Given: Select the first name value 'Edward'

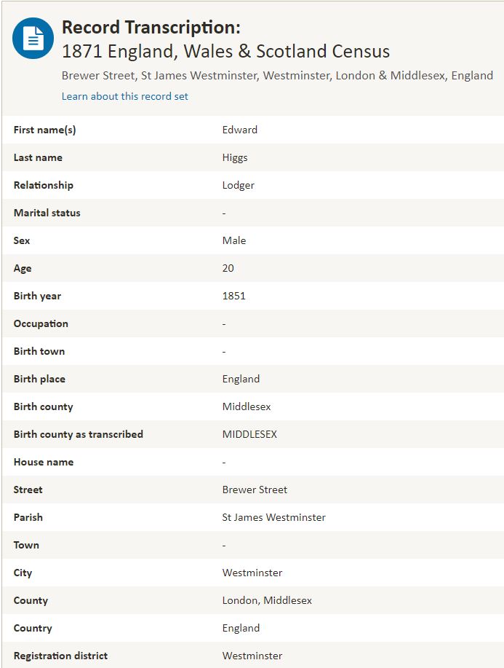Looking at the screenshot, I should click(x=240, y=130).
